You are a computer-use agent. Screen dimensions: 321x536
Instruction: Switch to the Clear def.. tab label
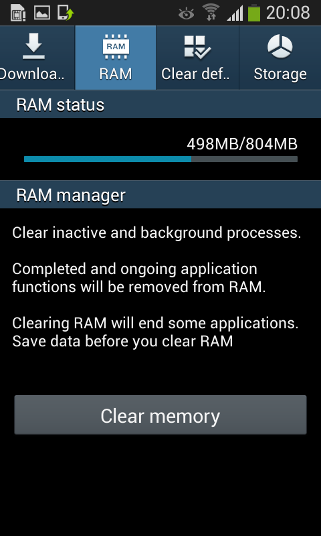pos(195,74)
